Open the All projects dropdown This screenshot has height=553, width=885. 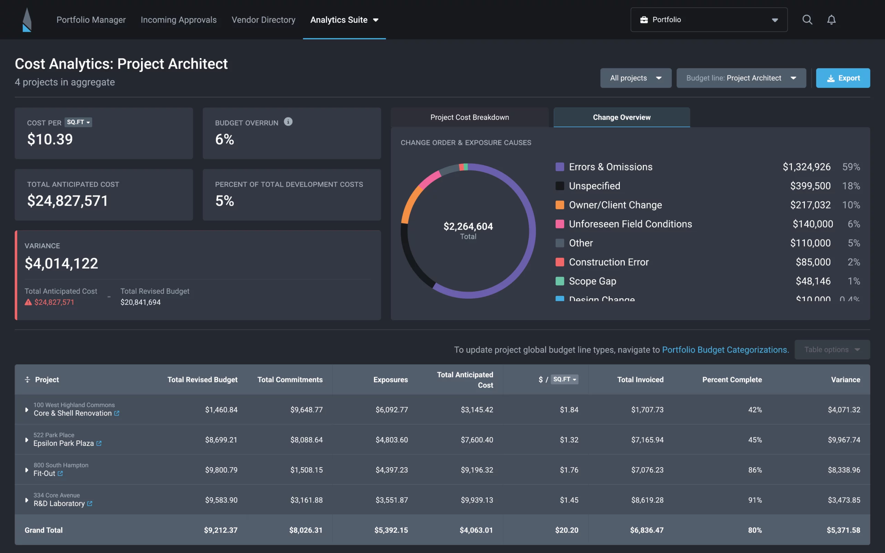(636, 77)
